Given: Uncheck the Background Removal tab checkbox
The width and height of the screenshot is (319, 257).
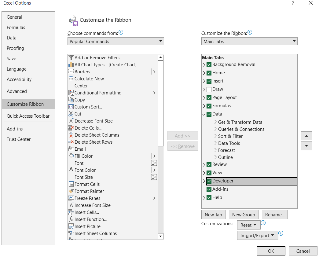Looking at the screenshot, I should coord(209,65).
